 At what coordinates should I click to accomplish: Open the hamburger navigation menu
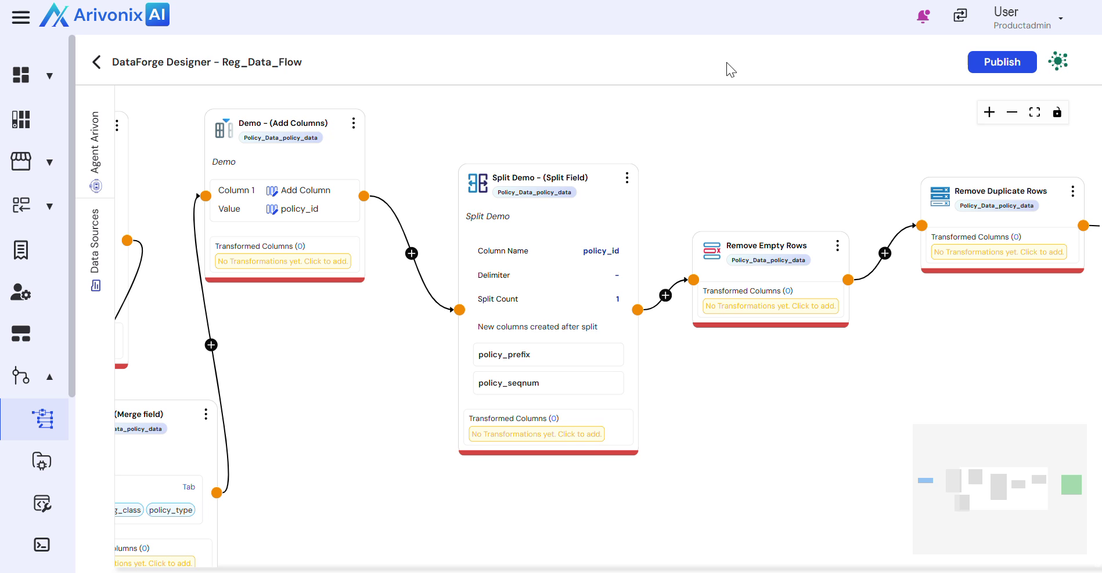click(21, 17)
